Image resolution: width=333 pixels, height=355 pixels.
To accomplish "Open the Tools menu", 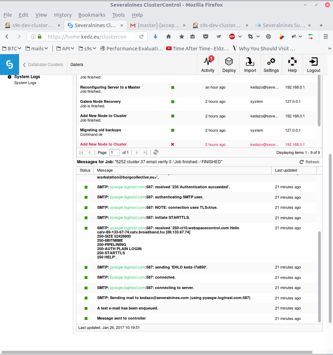I will coord(119,15).
